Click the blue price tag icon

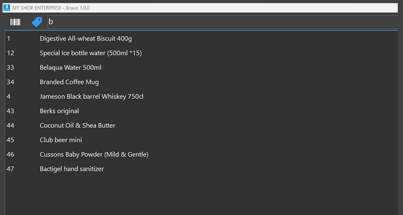(37, 22)
